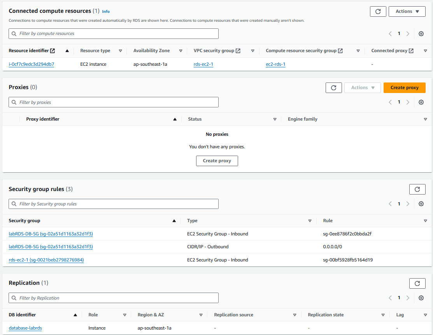Open the Actions dropdown for compute resources
This screenshot has width=433, height=335.
click(x=407, y=11)
